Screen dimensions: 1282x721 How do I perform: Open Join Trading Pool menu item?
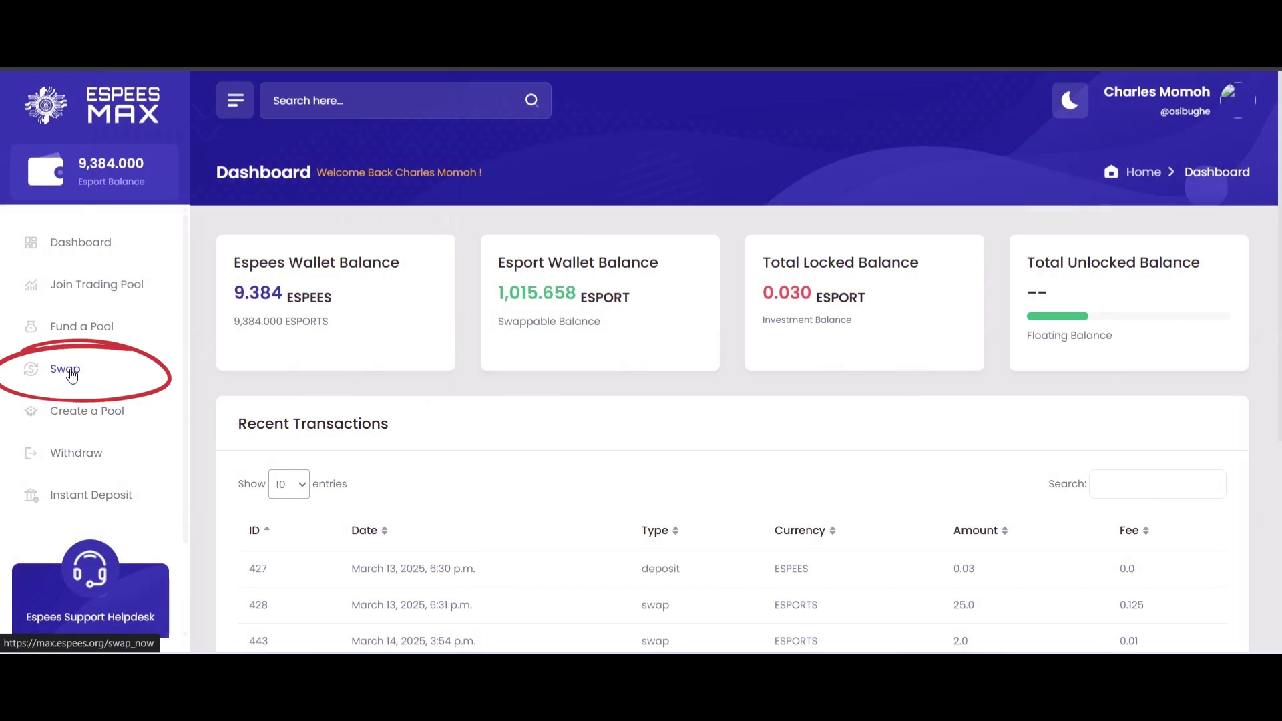[96, 284]
